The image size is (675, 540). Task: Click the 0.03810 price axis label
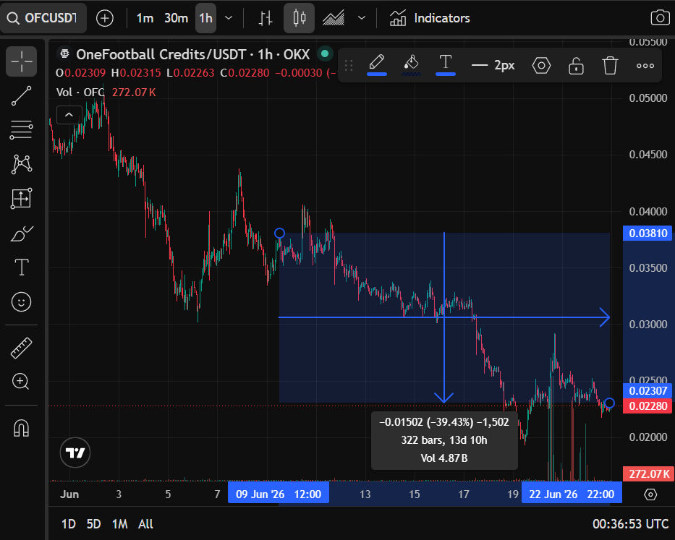648,233
